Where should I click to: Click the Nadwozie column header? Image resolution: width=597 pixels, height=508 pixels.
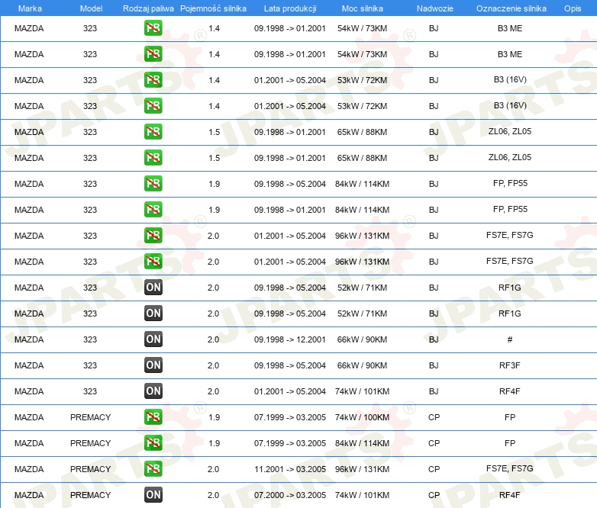click(x=435, y=8)
